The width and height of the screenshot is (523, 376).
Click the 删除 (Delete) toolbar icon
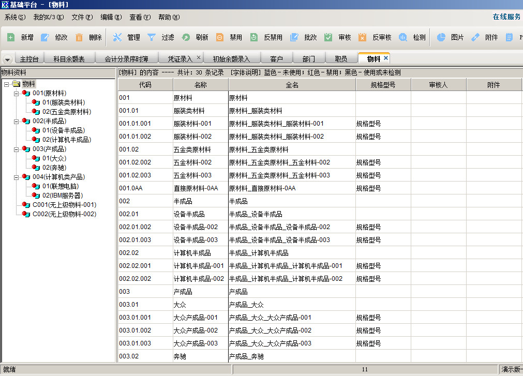[x=79, y=37]
